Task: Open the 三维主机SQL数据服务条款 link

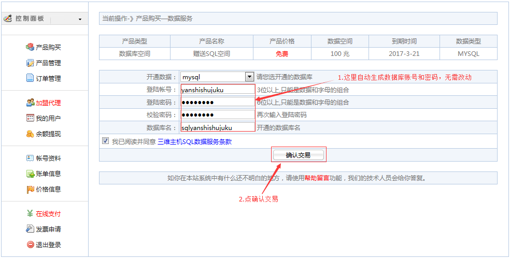Action: 194,141
